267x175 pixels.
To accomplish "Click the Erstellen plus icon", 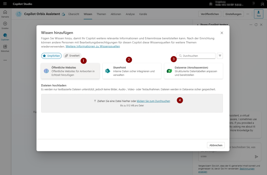I will pyautogui.click(x=5, y=25).
